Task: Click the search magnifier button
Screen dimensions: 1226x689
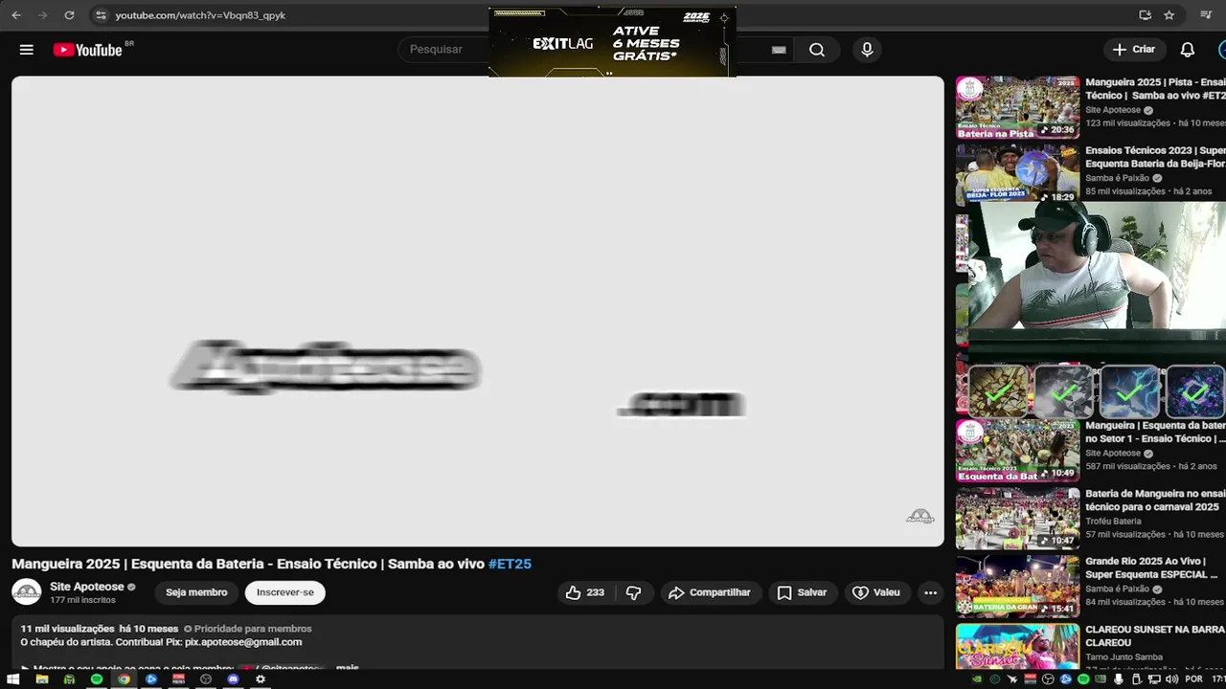Action: (817, 50)
